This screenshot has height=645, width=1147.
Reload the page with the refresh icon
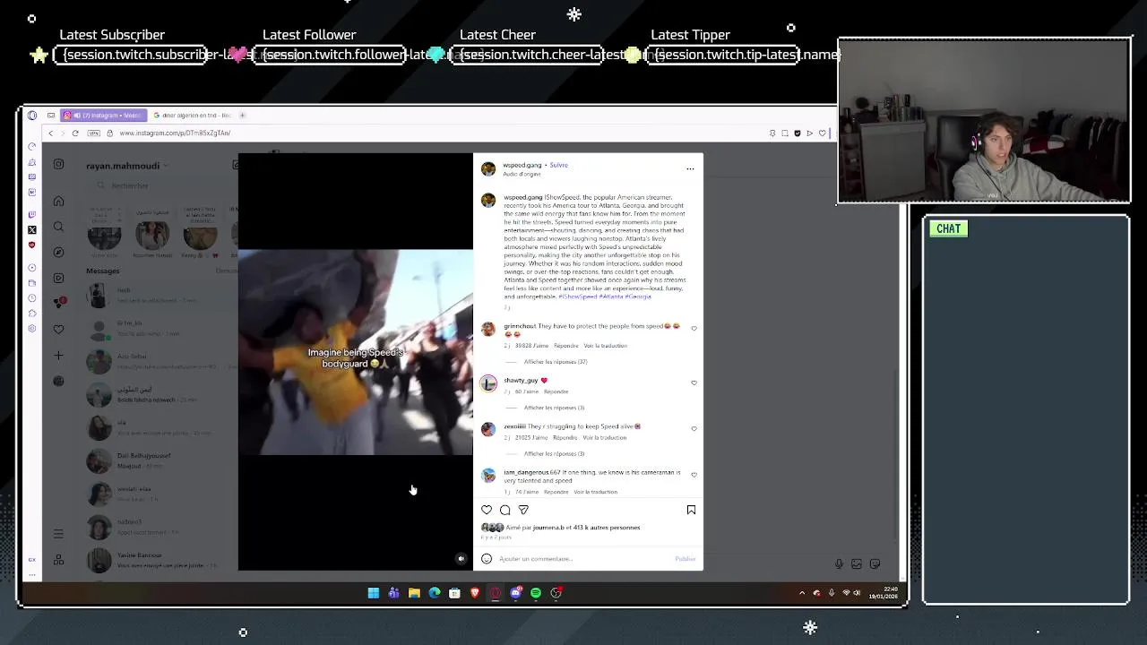tap(75, 133)
